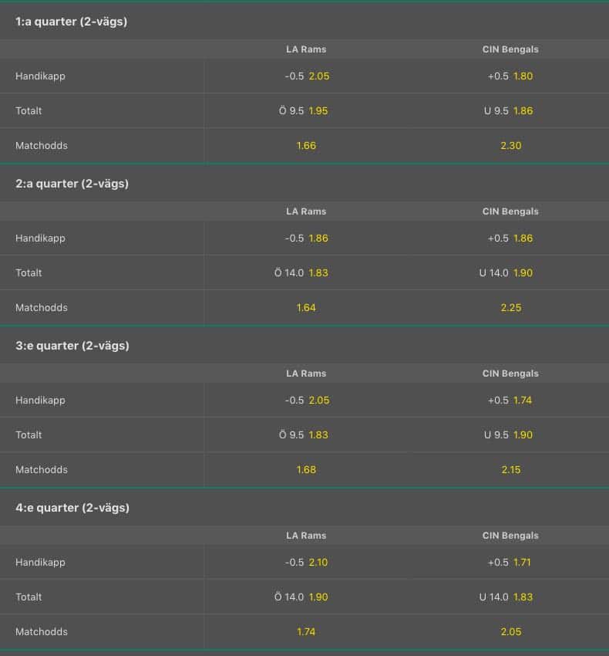This screenshot has height=656, width=609.
Task: Toggle the 4:e quarter (2-vägs) section header
Action: [x=304, y=508]
